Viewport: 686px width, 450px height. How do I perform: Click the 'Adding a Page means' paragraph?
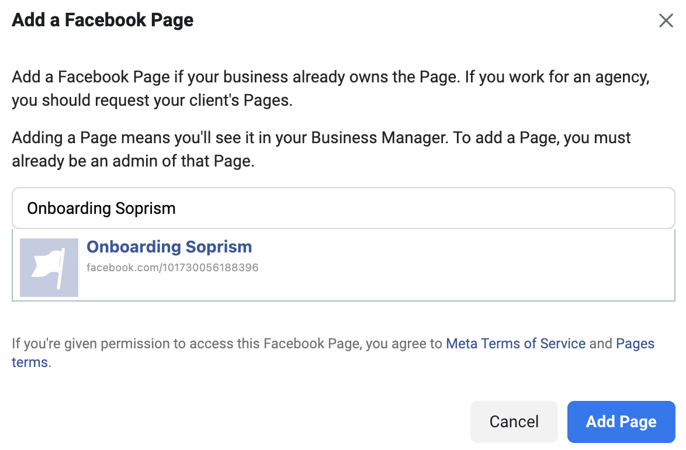click(x=321, y=149)
